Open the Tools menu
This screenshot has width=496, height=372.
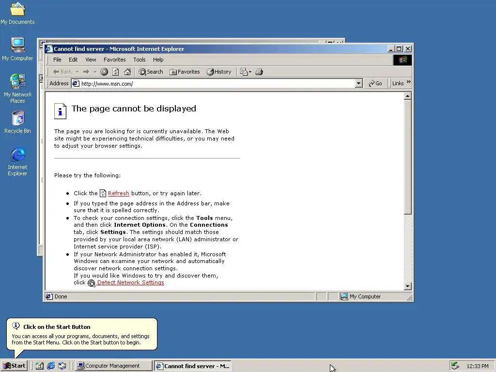point(139,60)
